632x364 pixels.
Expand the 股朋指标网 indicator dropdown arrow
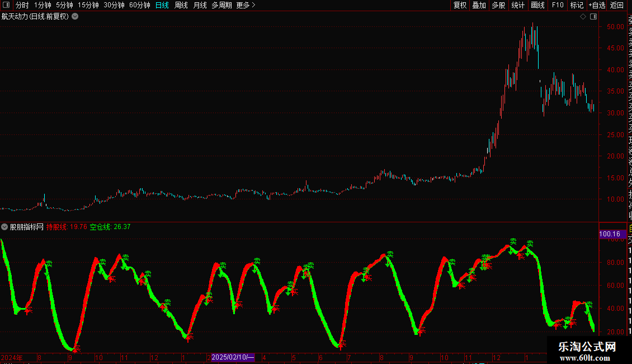tap(4, 227)
